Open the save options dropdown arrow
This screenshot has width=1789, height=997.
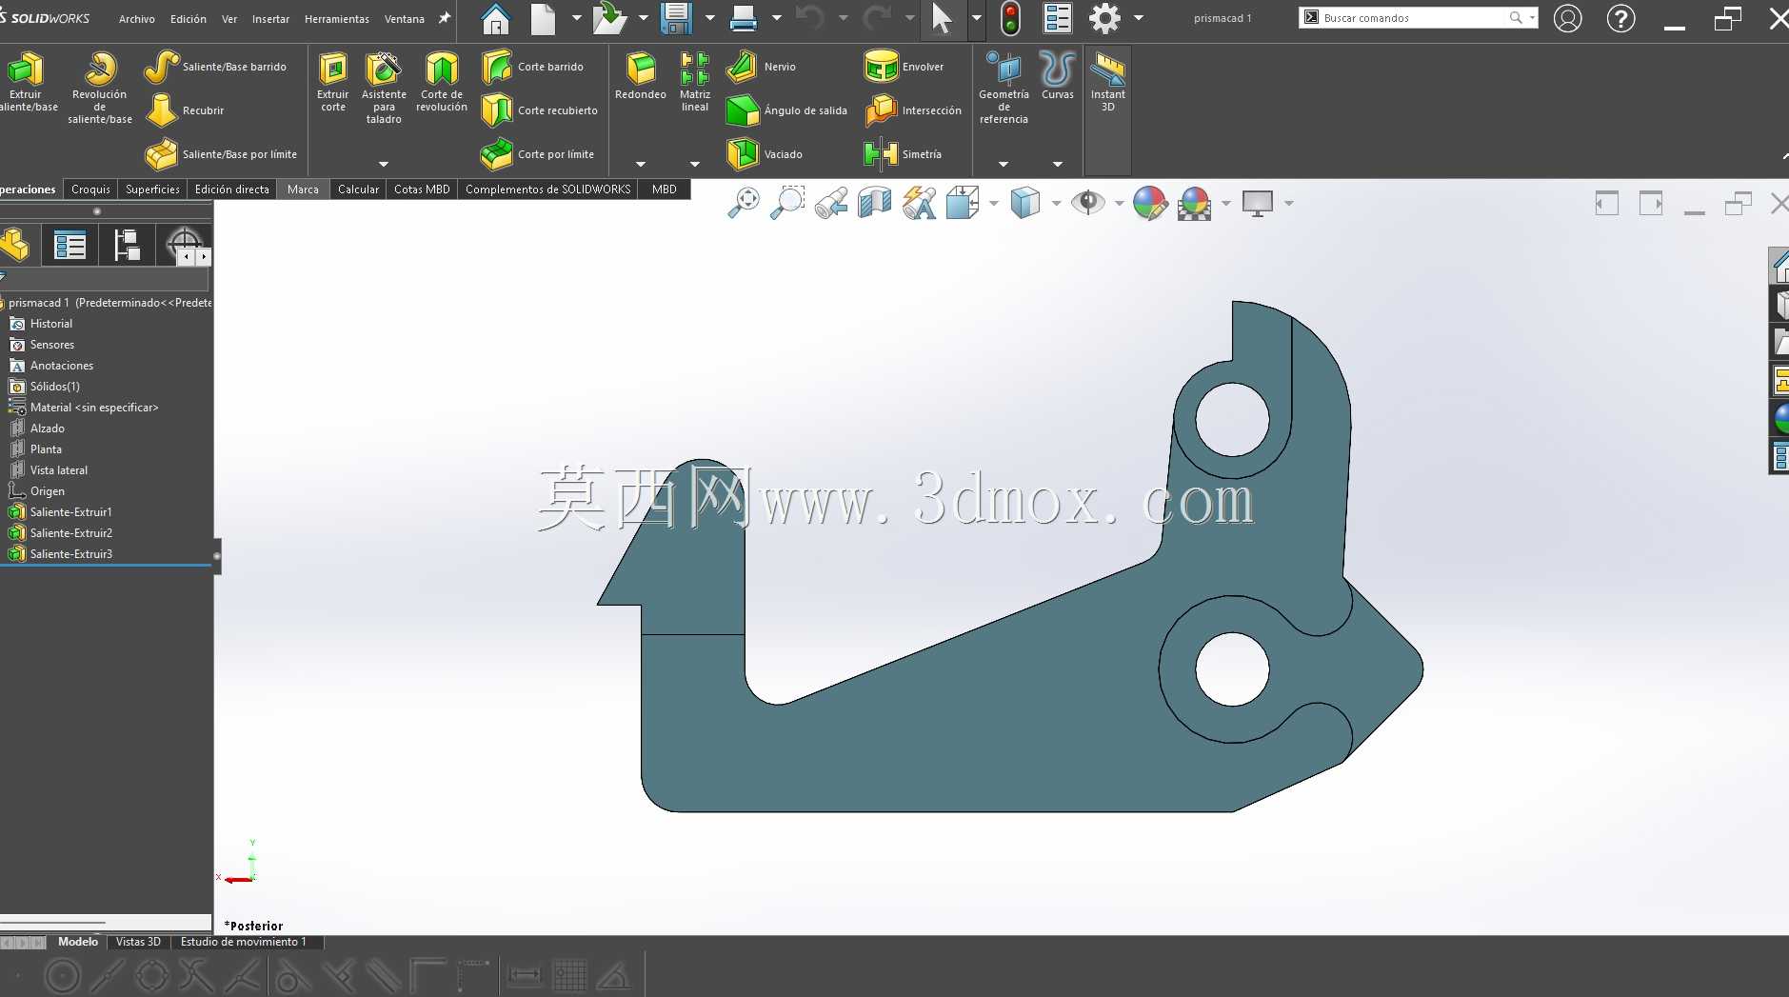tap(709, 18)
